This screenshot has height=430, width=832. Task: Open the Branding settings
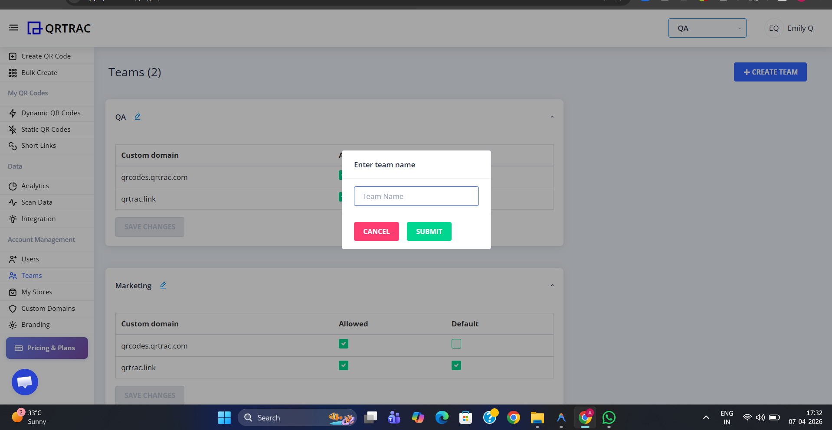(36, 324)
